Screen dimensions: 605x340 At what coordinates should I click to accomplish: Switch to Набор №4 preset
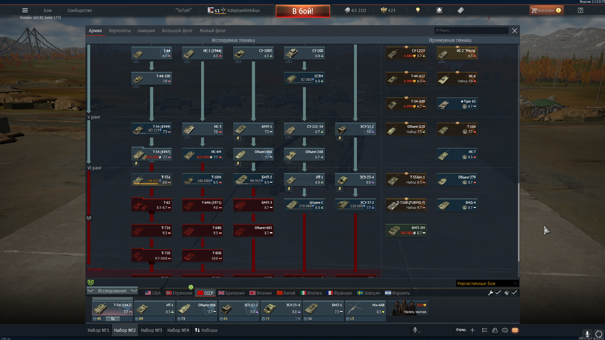pos(178,330)
